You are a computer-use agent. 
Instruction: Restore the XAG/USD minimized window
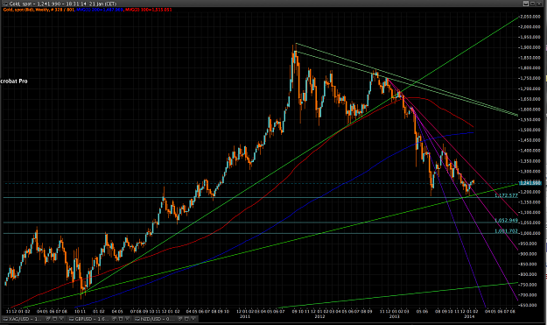[48, 319]
